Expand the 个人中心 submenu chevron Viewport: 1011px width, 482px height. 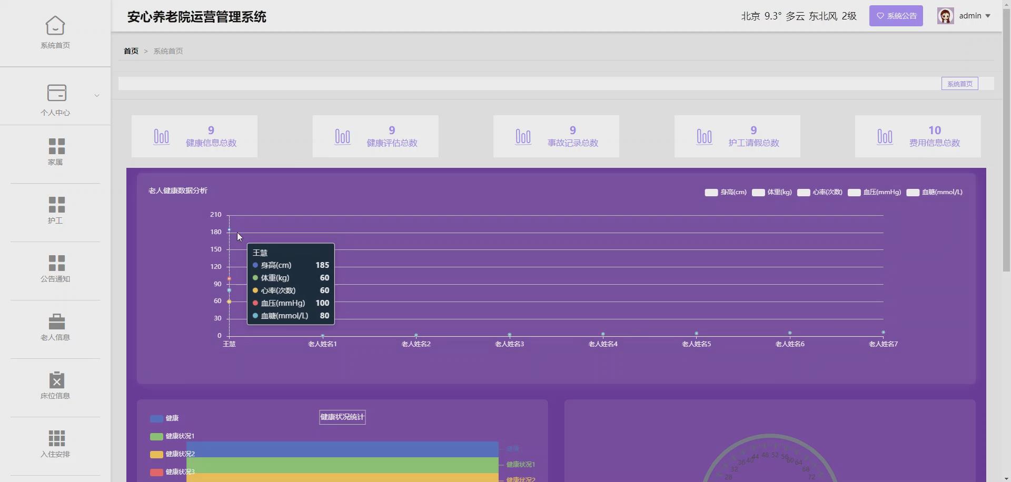tap(97, 95)
